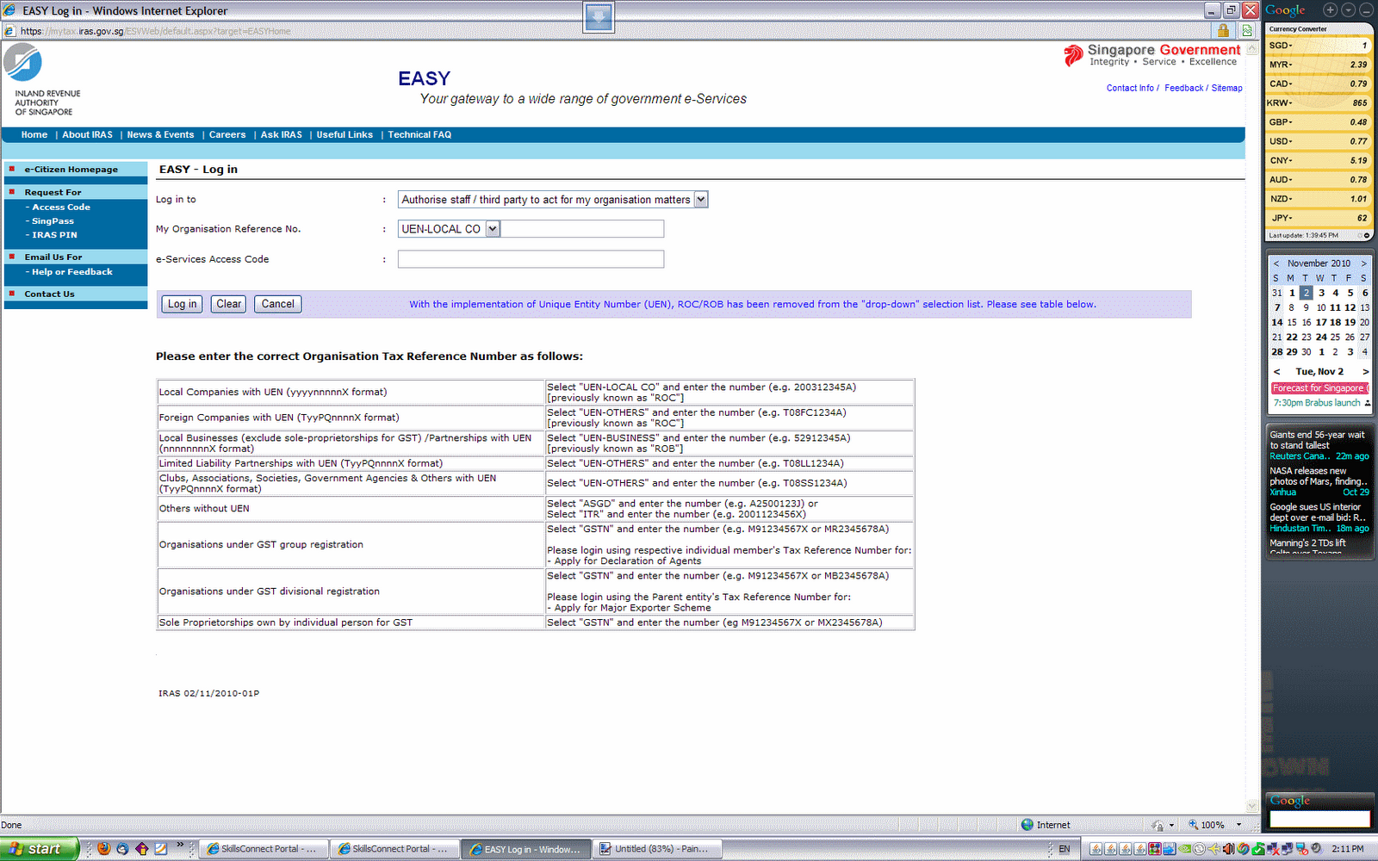1378x861 pixels.
Task: Launch Thunderbird from the Quick Launch bar
Action: (122, 849)
